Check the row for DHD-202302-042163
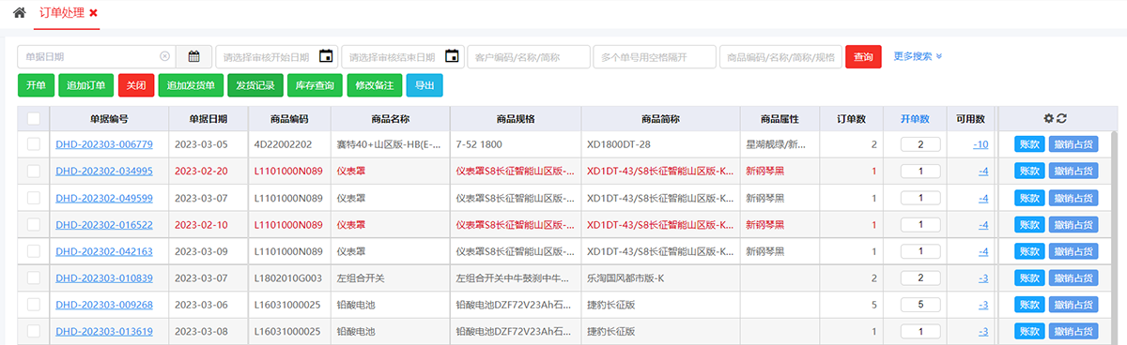1127x345 pixels. point(34,251)
